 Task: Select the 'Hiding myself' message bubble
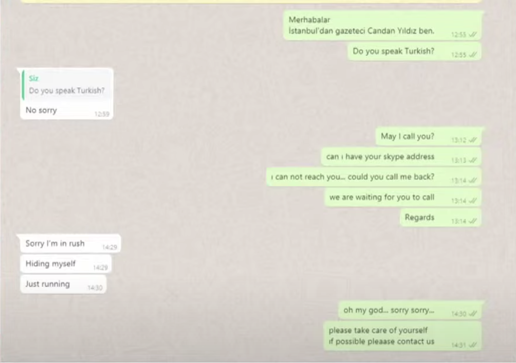tap(65, 264)
